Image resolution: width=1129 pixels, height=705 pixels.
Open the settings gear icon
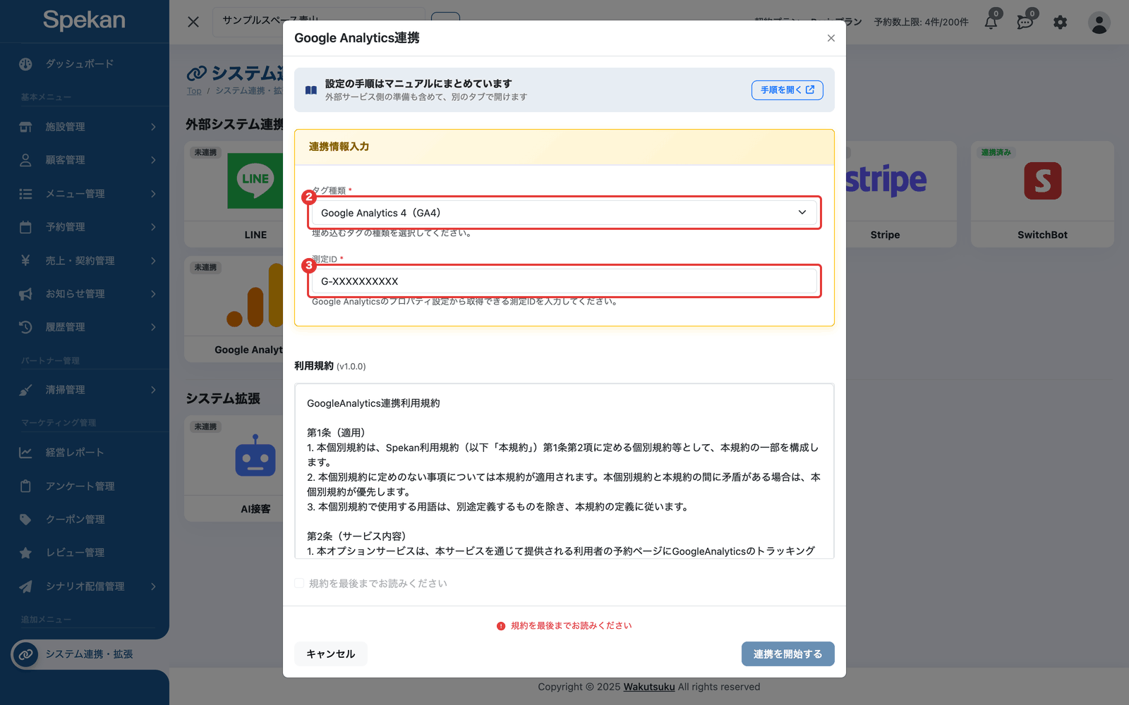(x=1060, y=23)
